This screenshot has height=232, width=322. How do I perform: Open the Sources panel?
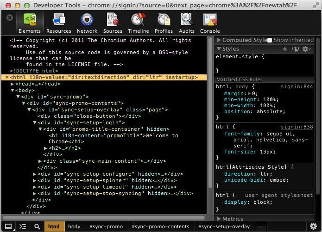[113, 23]
